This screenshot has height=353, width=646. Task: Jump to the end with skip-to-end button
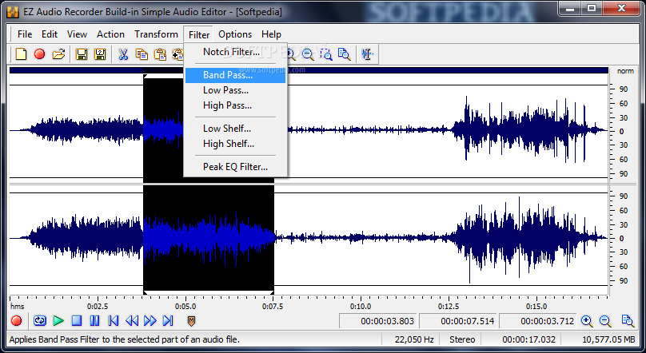168,320
